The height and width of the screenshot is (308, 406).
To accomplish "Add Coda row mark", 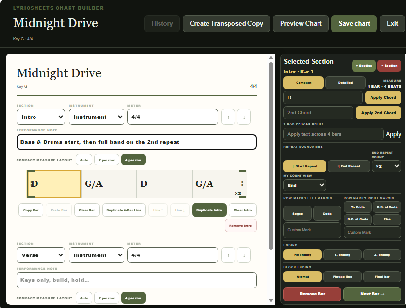I will pyautogui.click(x=327, y=214).
